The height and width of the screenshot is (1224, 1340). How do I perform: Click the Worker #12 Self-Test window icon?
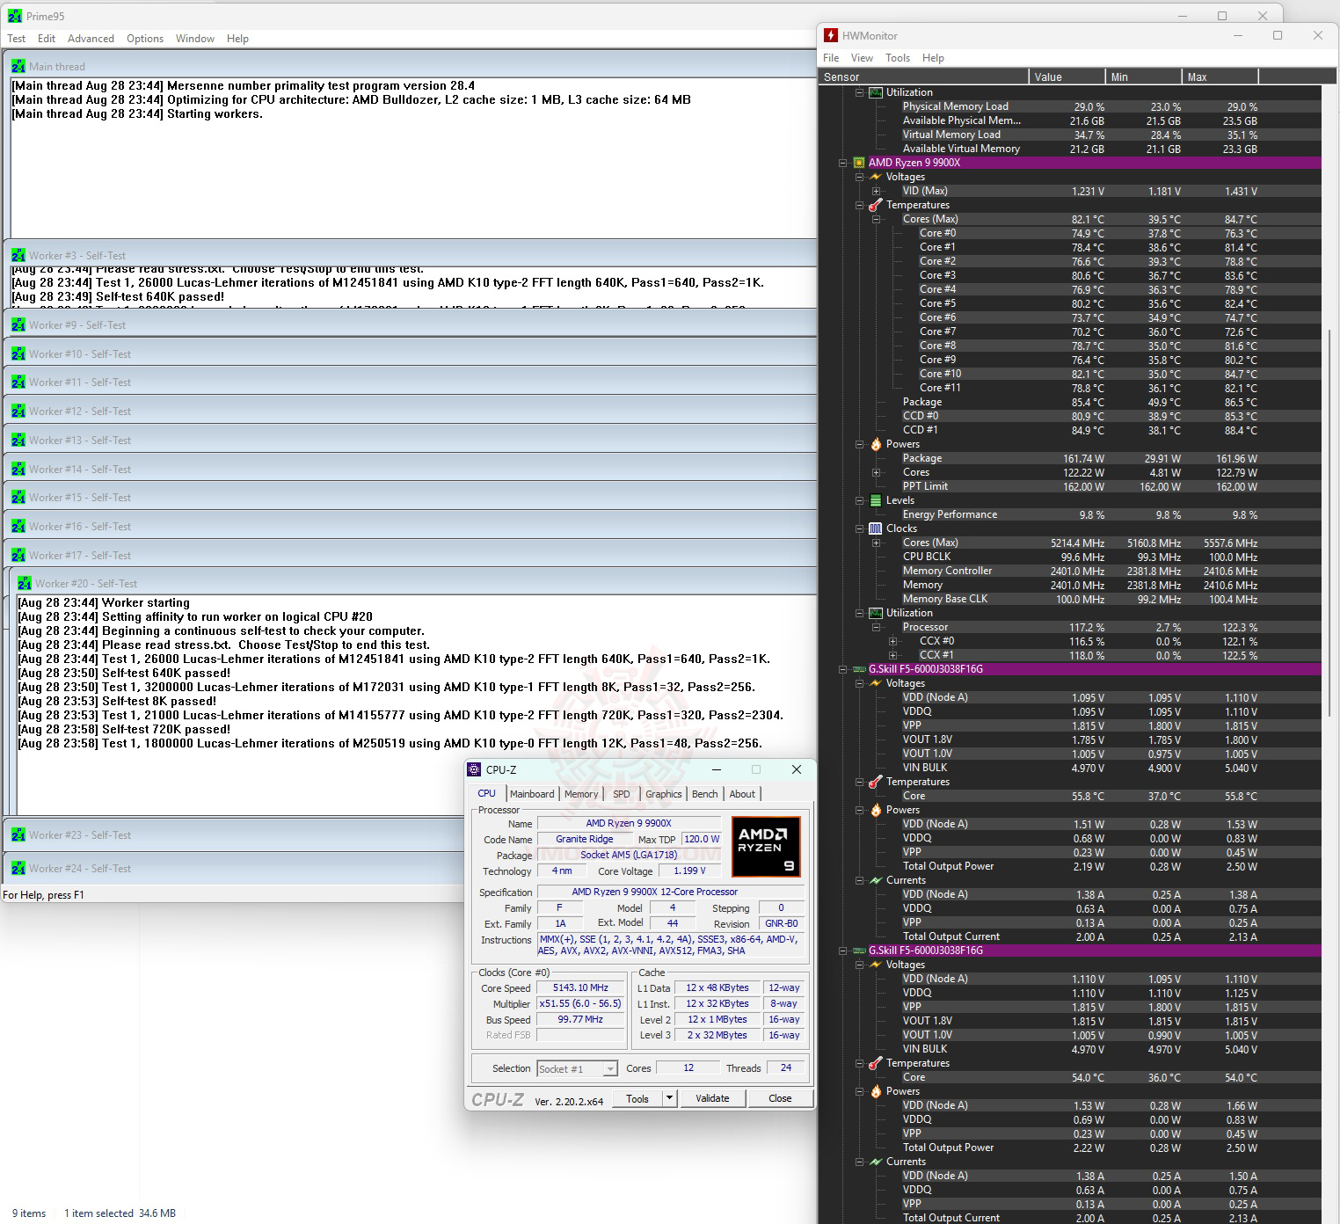(18, 411)
